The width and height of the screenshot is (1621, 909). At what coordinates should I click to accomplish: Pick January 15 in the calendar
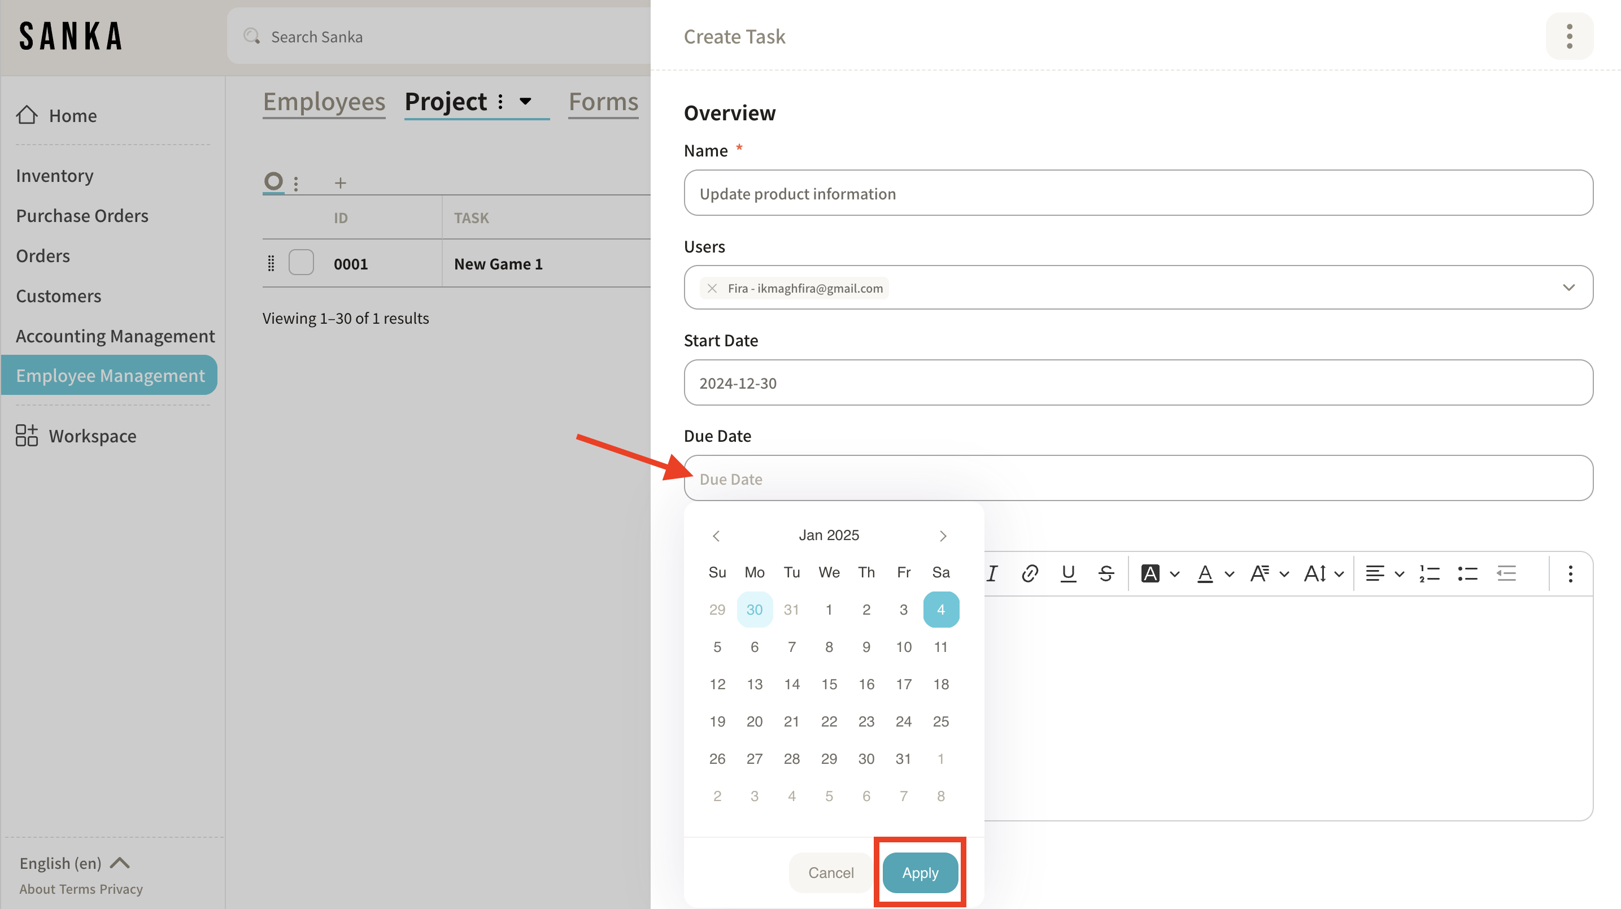coord(829,684)
